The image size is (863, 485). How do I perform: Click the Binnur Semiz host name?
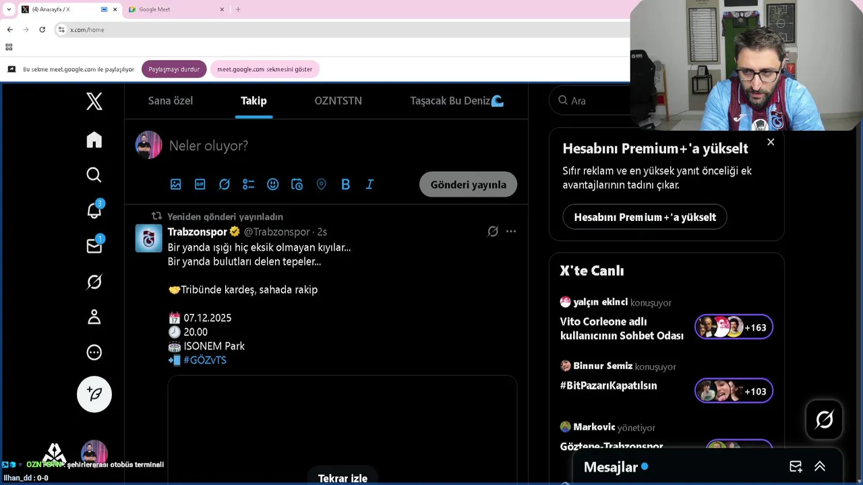click(603, 366)
